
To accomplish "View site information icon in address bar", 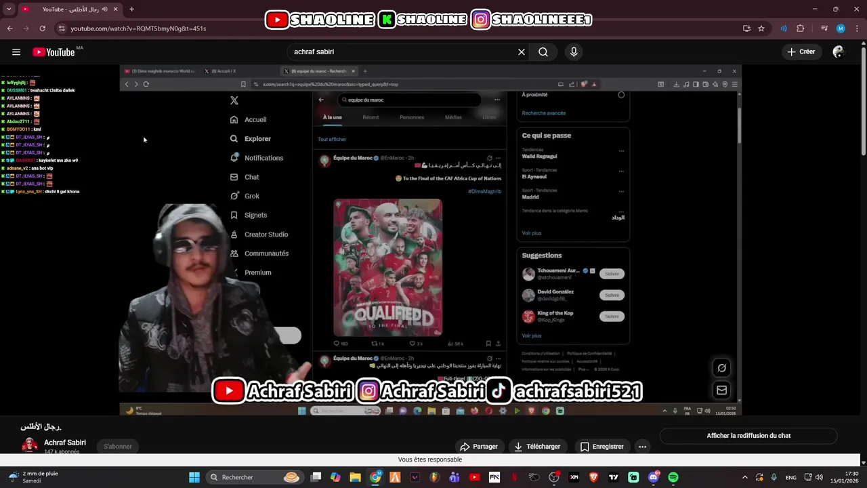I will [62, 28].
